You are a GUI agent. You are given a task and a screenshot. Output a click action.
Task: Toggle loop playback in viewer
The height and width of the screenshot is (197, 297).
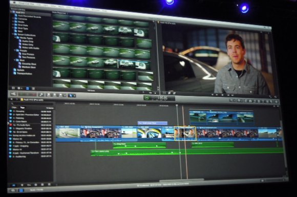click(275, 96)
